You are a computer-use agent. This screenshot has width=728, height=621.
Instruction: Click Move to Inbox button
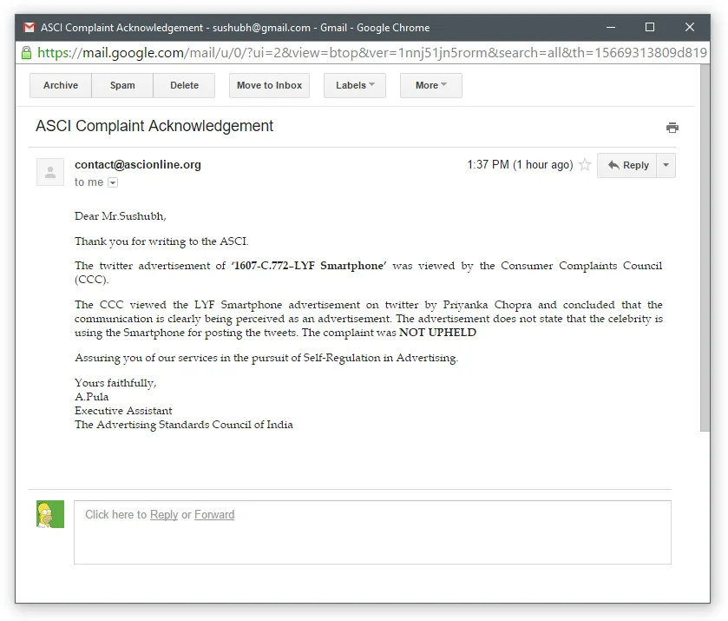point(269,85)
